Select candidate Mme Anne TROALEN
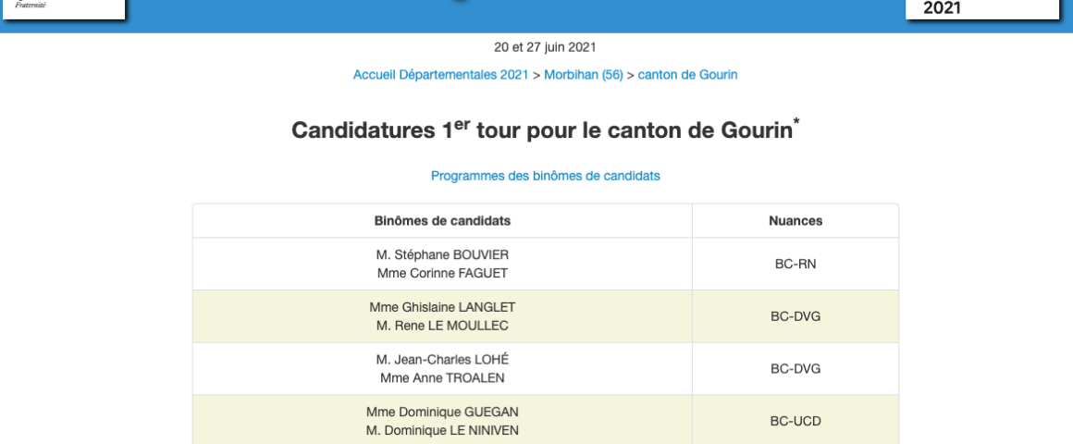1073x444 pixels. 442,378
